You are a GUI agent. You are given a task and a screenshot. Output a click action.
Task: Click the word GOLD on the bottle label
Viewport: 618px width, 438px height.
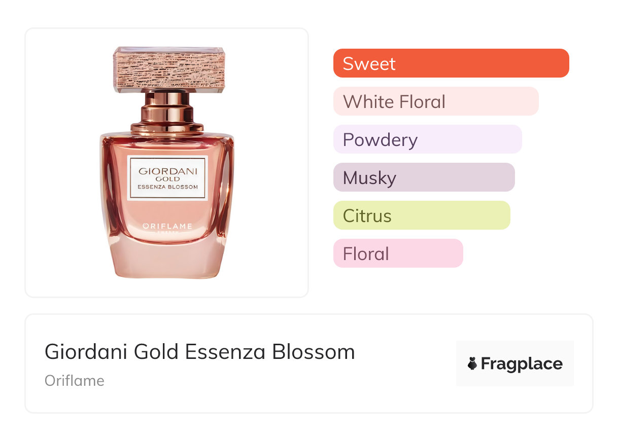pyautogui.click(x=167, y=179)
